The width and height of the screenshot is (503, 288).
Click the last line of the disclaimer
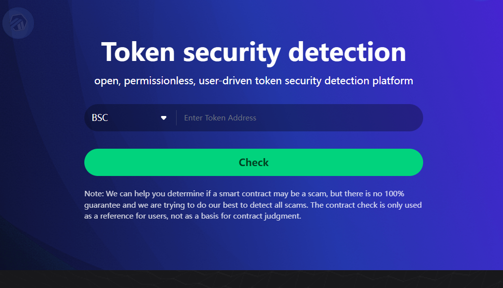click(x=192, y=216)
